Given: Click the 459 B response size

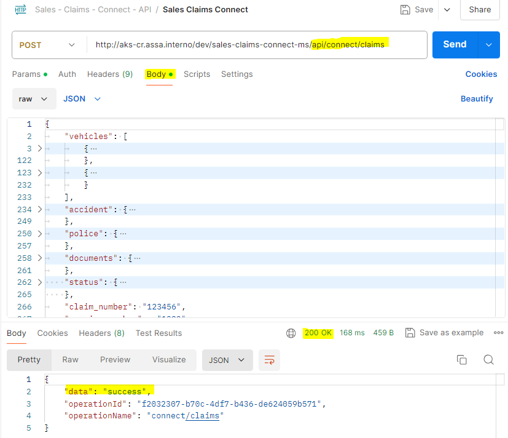Looking at the screenshot, I should pyautogui.click(x=383, y=333).
